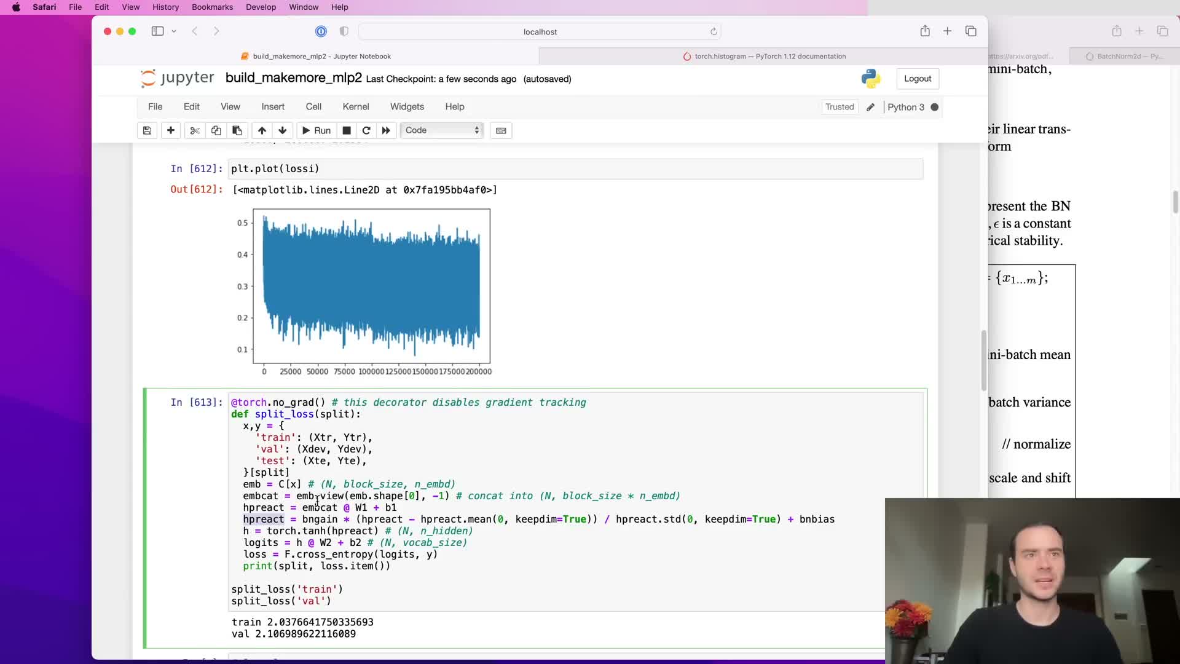Paste cells below icon
The height and width of the screenshot is (664, 1180).
(237, 130)
